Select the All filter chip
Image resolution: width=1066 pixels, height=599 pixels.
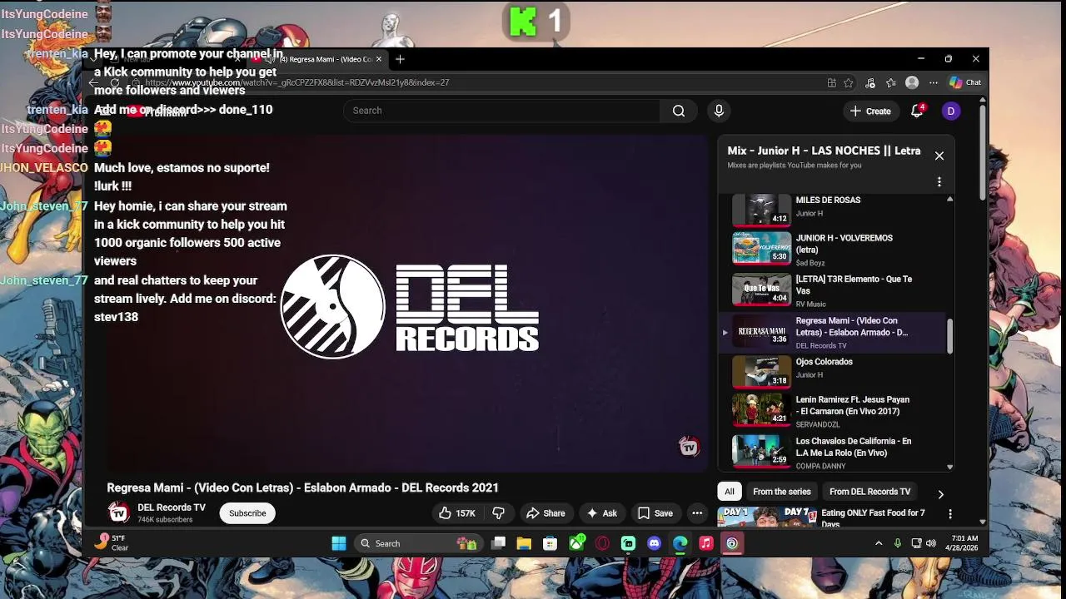[730, 492]
